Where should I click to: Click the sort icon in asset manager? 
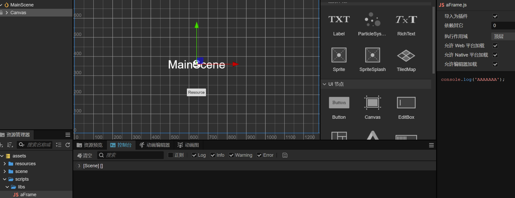(10, 145)
